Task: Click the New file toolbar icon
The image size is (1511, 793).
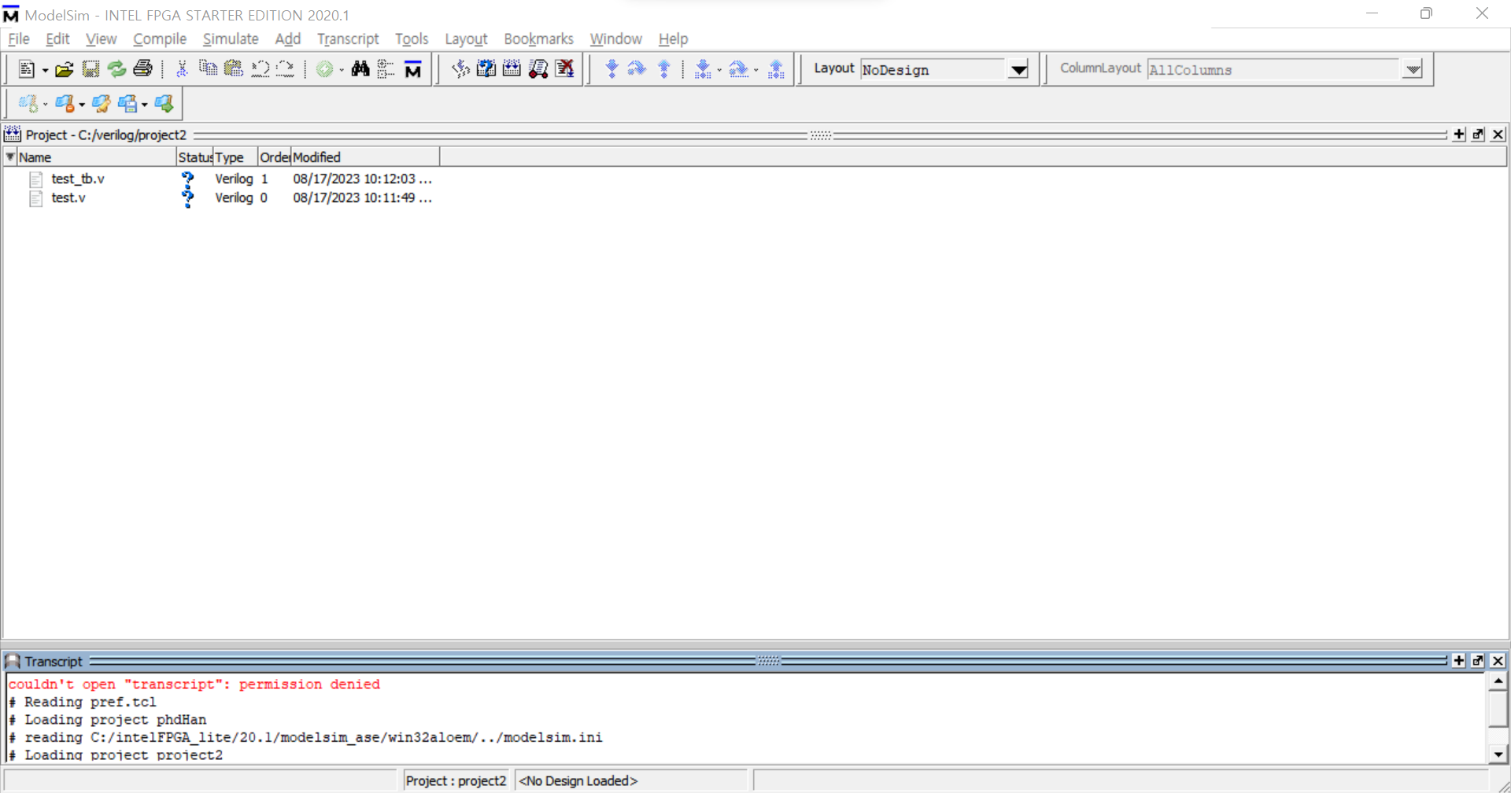Action: (26, 69)
